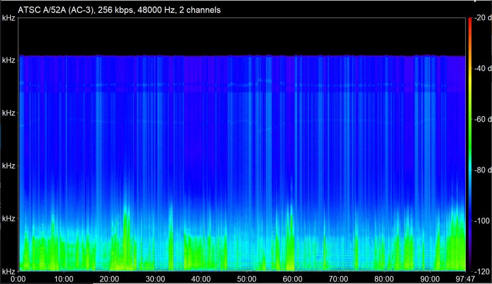The width and height of the screenshot is (492, 284).
Task: Select the 10:00 time axis tick label
Action: click(x=64, y=279)
